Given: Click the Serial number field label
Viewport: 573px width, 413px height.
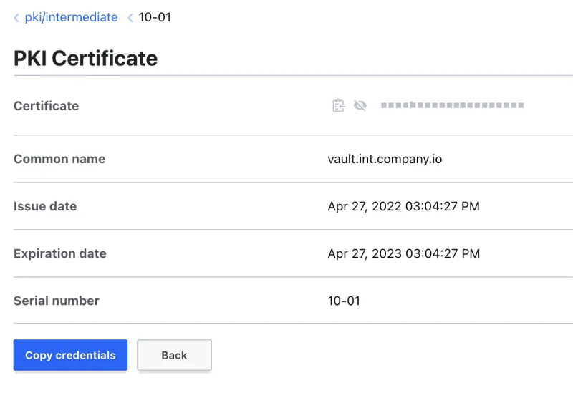Looking at the screenshot, I should click(57, 301).
